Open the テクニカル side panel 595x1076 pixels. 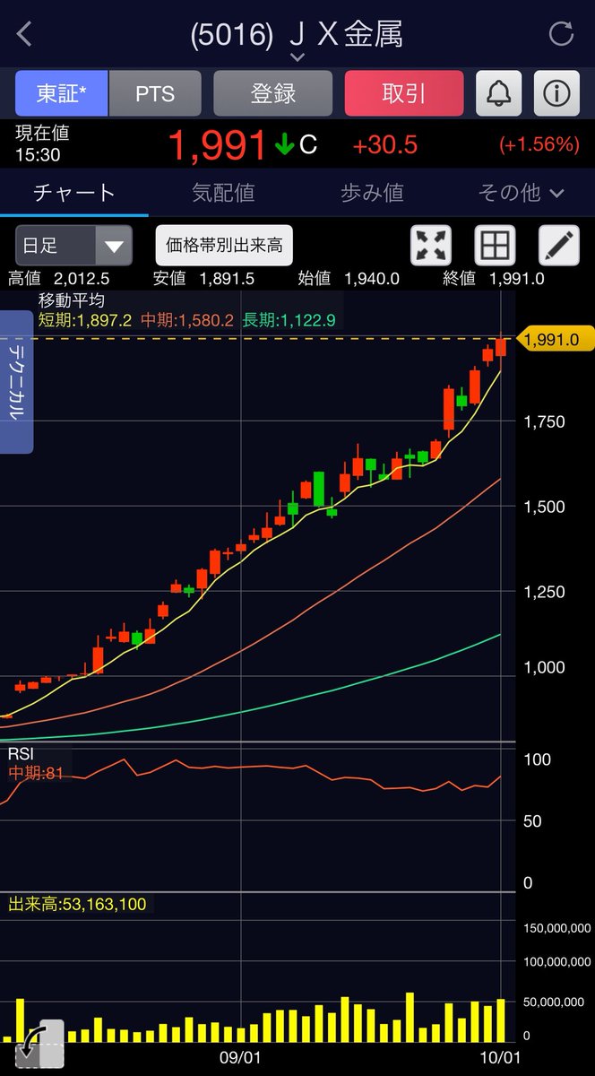17,381
